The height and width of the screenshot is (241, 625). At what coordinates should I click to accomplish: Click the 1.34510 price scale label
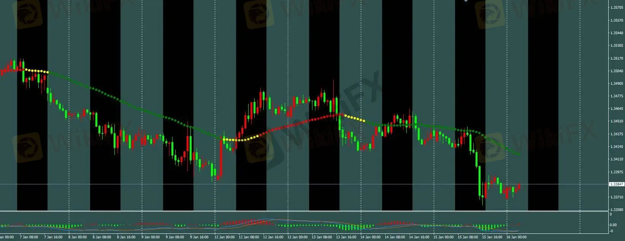pyautogui.click(x=617, y=121)
